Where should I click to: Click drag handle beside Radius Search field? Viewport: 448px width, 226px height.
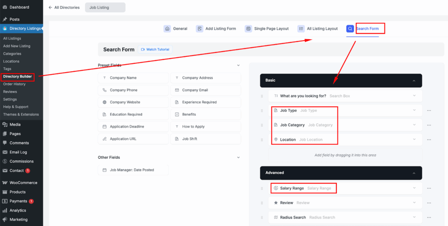(262, 217)
